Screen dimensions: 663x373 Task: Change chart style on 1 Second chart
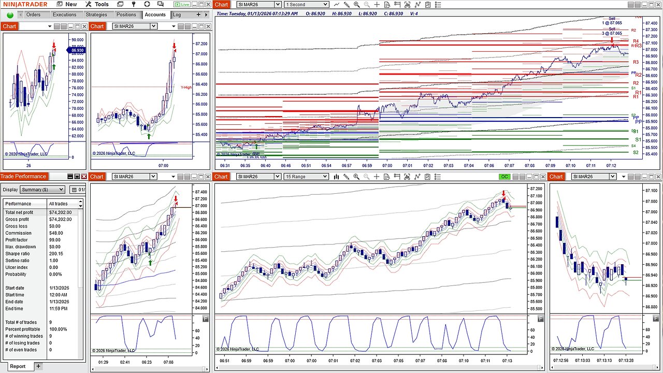pyautogui.click(x=336, y=4)
